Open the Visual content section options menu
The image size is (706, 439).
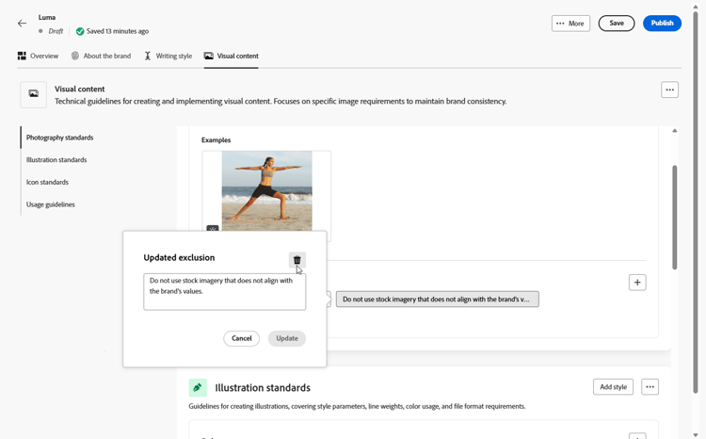pyautogui.click(x=669, y=89)
